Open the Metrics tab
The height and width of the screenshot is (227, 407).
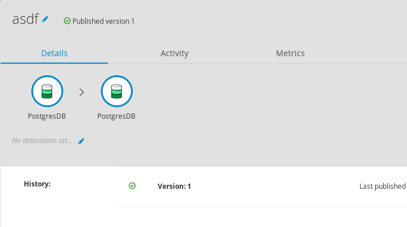click(x=290, y=53)
